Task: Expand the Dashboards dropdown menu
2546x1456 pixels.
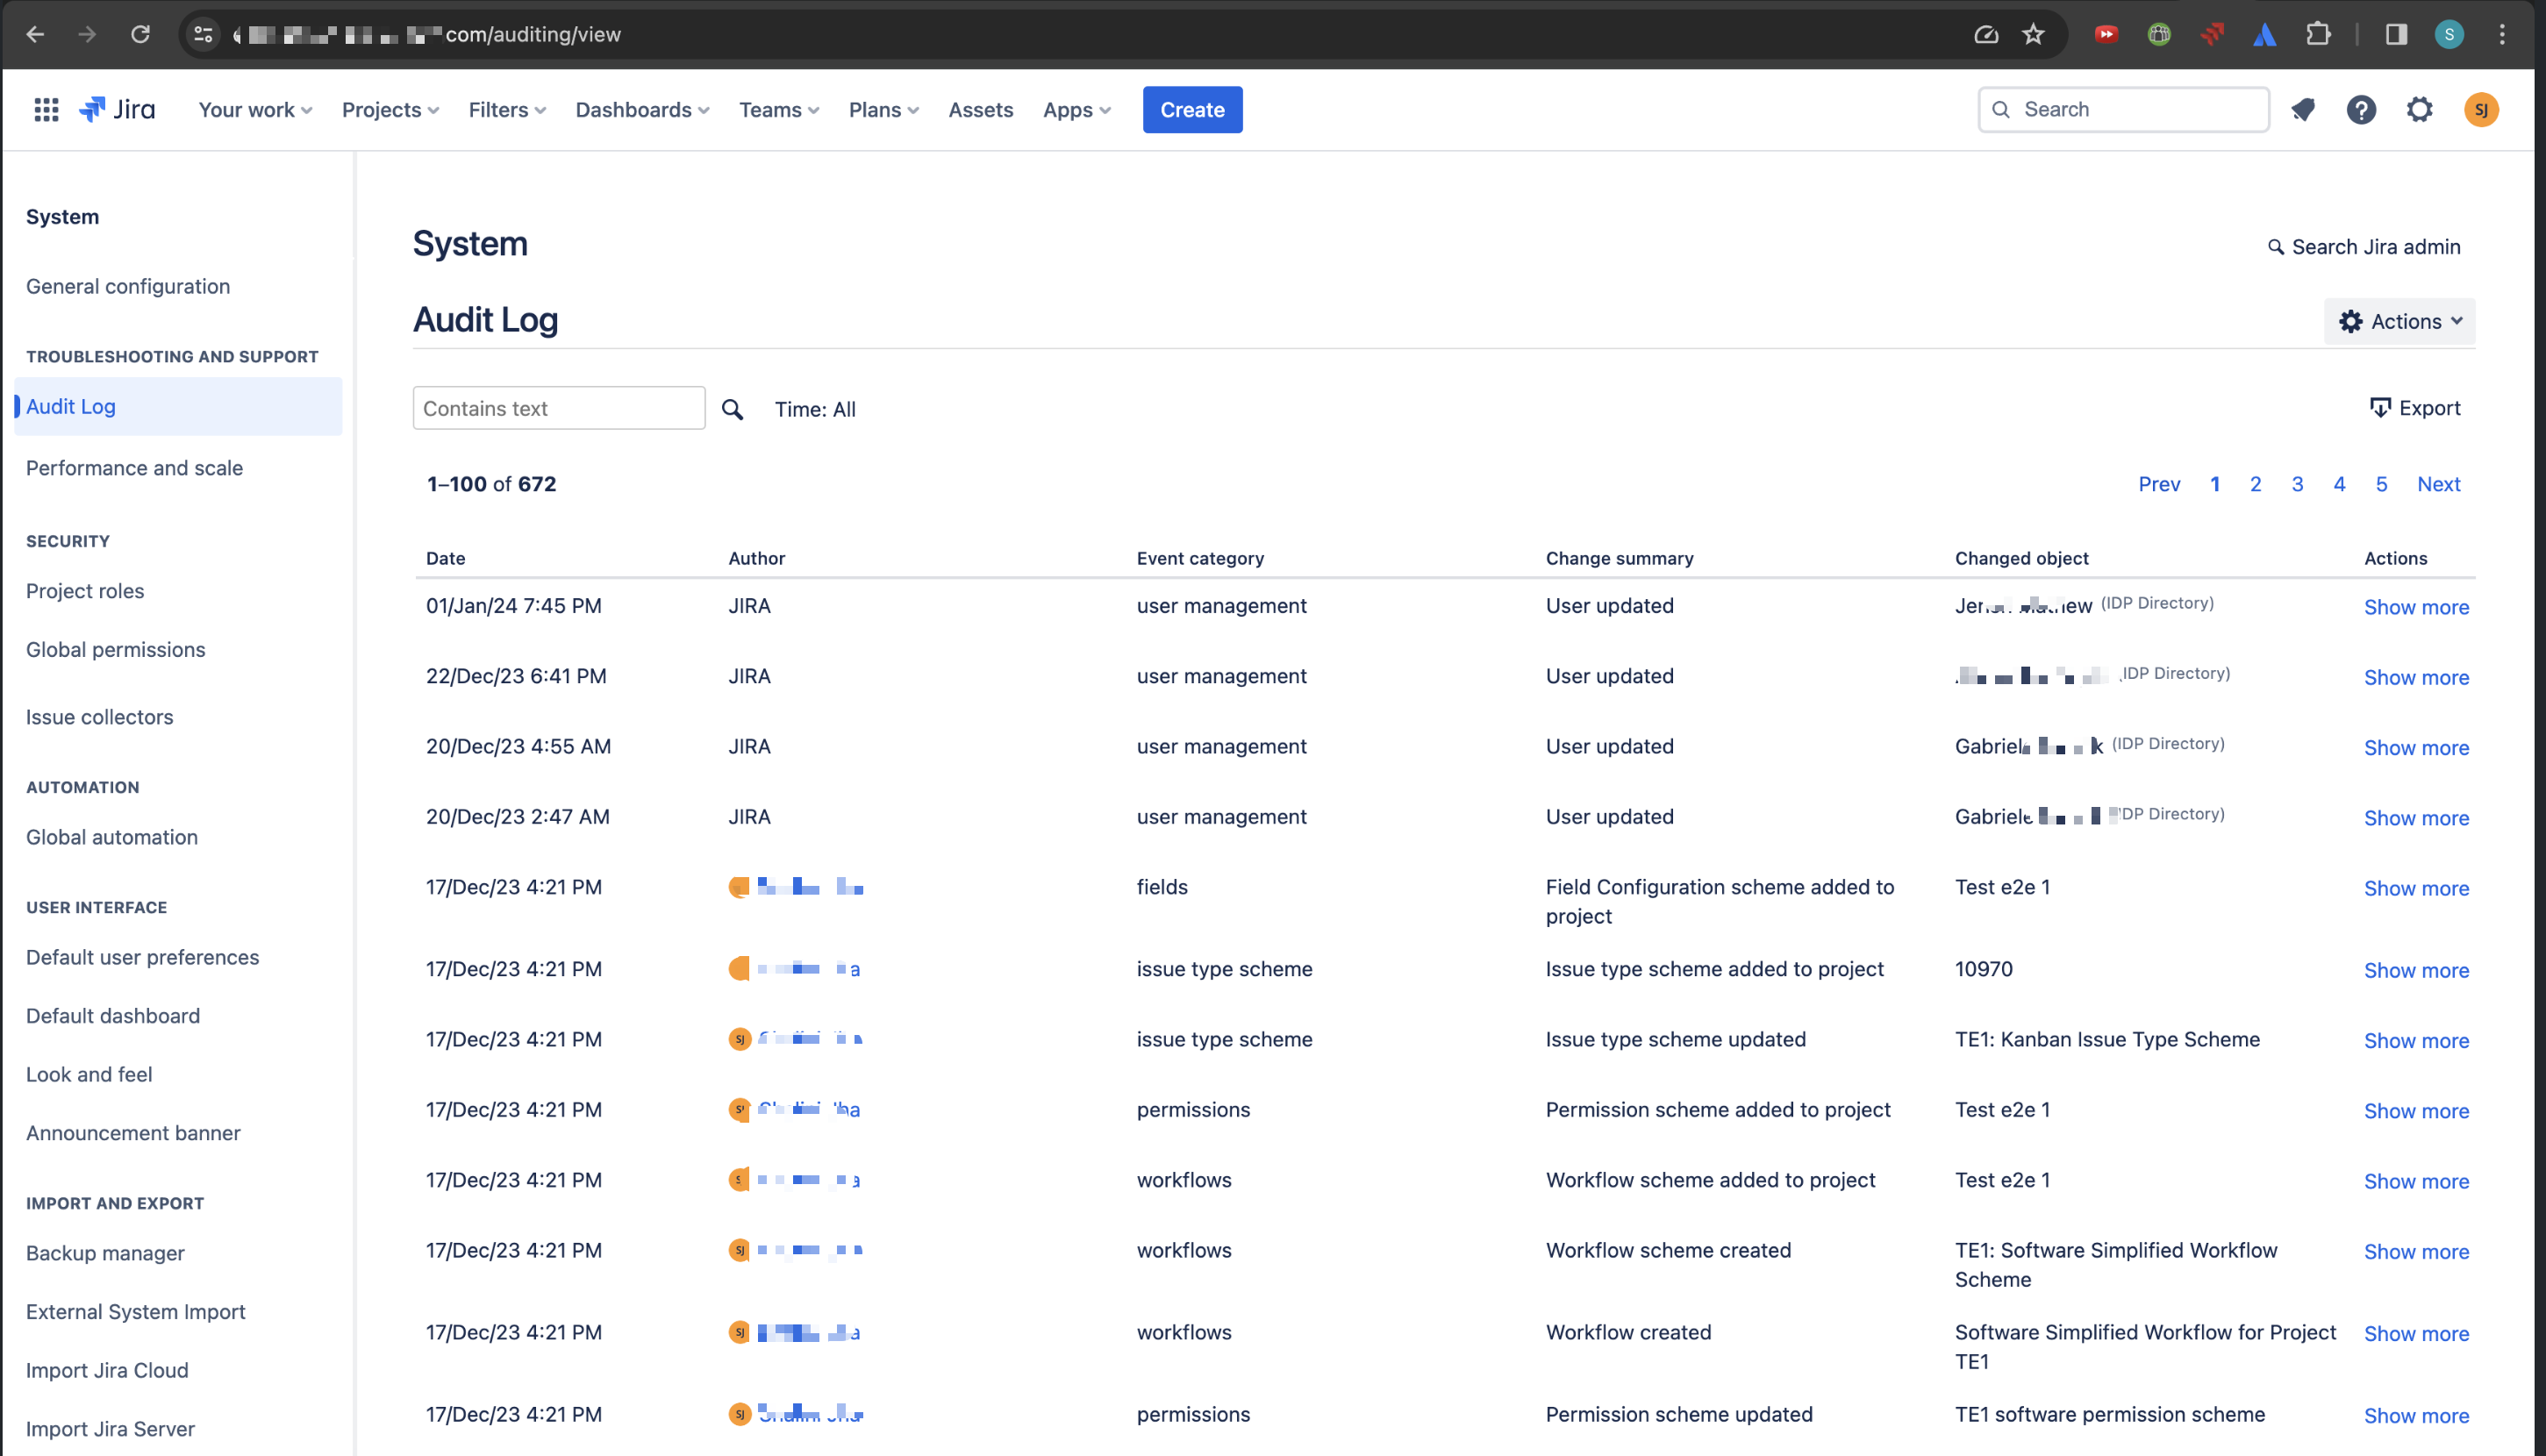Action: click(642, 110)
